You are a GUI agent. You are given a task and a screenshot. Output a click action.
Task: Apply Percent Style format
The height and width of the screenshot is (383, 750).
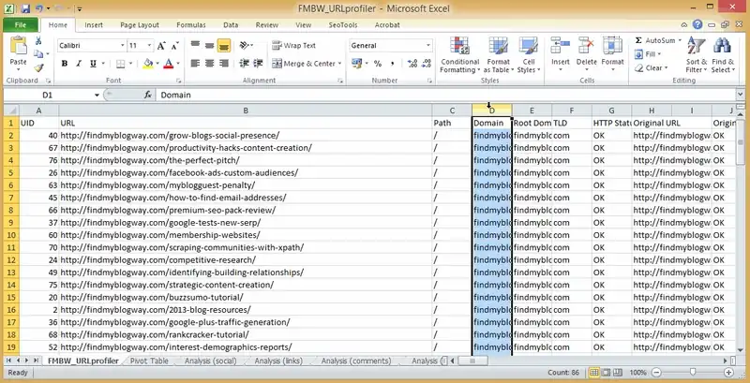pyautogui.click(x=378, y=64)
